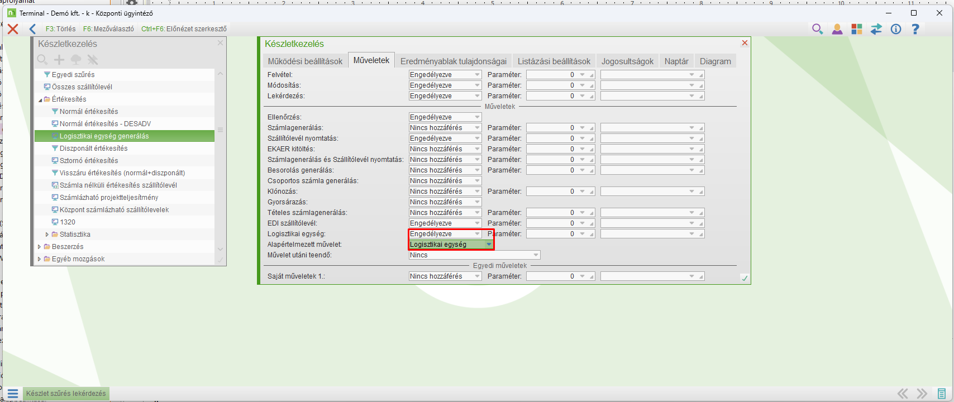
Task: Select Számlázható projektteljesítmény tree item
Action: pyautogui.click(x=109, y=198)
